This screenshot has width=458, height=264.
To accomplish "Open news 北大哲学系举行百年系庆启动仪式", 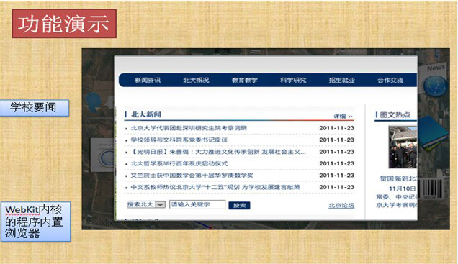I will pyautogui.click(x=179, y=163).
